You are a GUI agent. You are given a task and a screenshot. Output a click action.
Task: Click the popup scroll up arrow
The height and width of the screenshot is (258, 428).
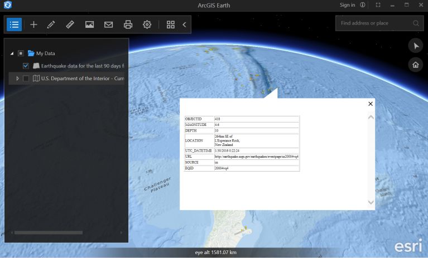[x=371, y=117]
